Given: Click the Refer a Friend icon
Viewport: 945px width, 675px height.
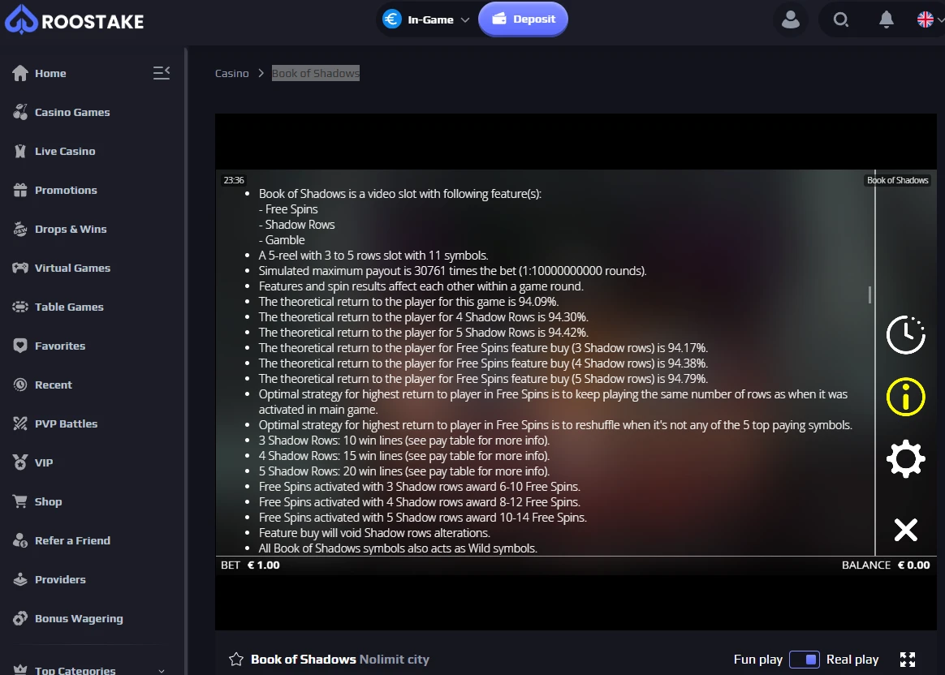Looking at the screenshot, I should 19,540.
